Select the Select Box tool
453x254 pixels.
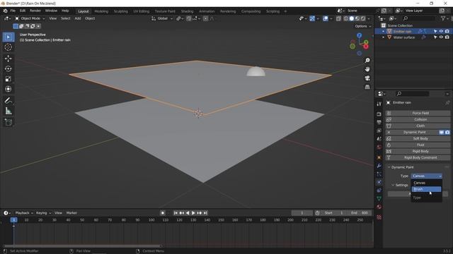(x=8, y=37)
